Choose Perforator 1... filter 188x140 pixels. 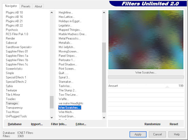[x=67, y=60]
